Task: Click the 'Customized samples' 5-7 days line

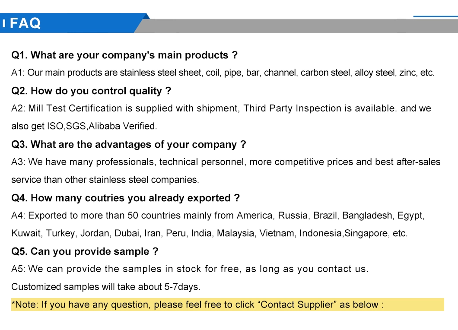Action: pyautogui.click(x=106, y=287)
